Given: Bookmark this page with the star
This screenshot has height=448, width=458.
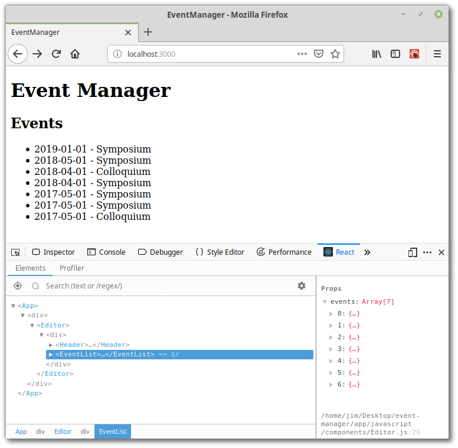Looking at the screenshot, I should pyautogui.click(x=335, y=54).
